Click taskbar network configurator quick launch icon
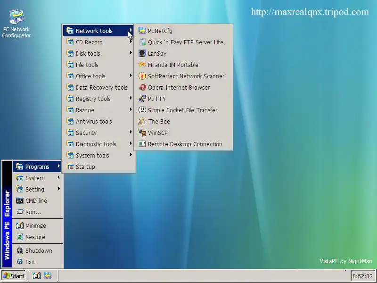 point(48,275)
